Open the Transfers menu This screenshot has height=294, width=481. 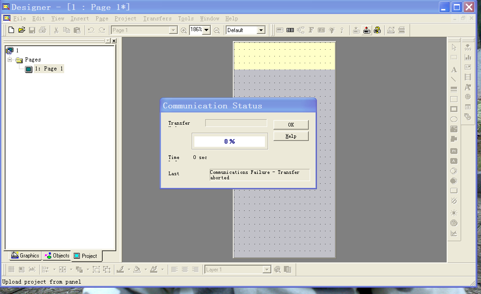pos(157,19)
